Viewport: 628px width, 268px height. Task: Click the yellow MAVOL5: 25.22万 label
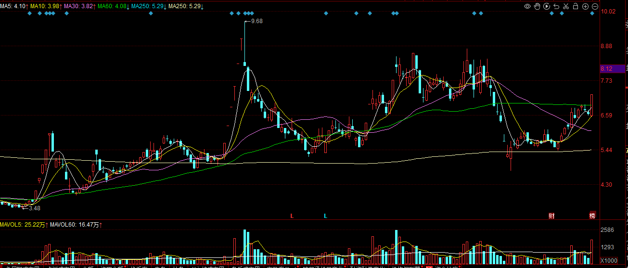(24, 225)
